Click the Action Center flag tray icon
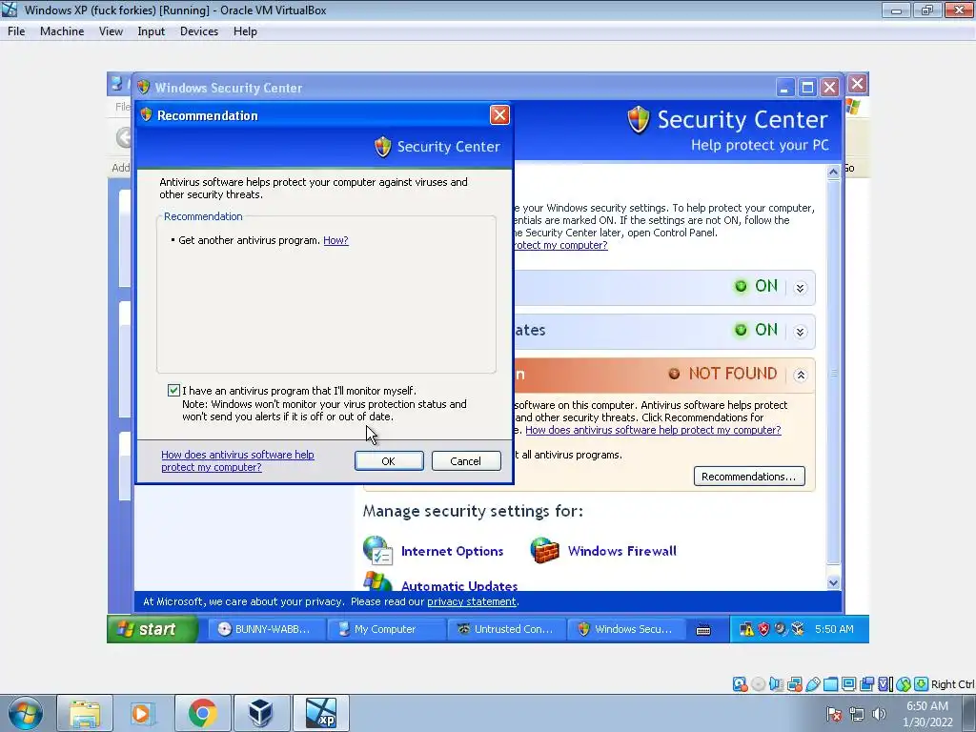The width and height of the screenshot is (976, 732). (x=834, y=714)
